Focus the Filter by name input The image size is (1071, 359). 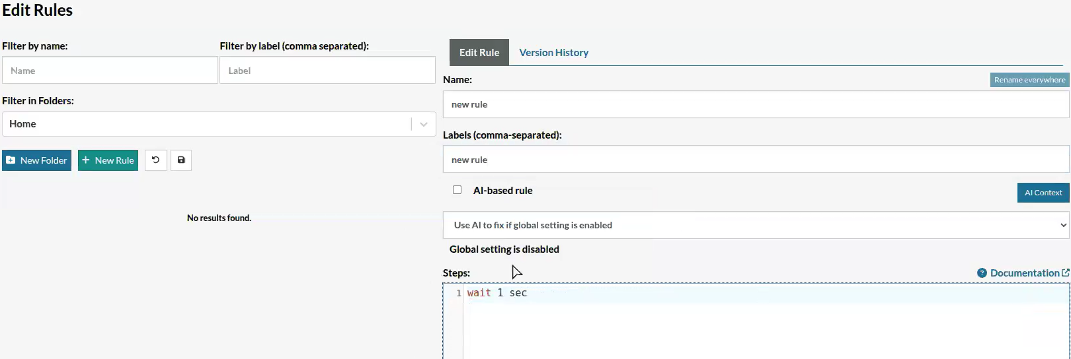(x=110, y=70)
